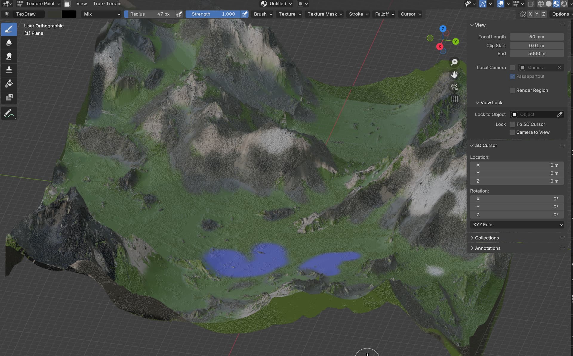The height and width of the screenshot is (356, 573).
Task: Select the Smear brush tool
Action: 9,56
